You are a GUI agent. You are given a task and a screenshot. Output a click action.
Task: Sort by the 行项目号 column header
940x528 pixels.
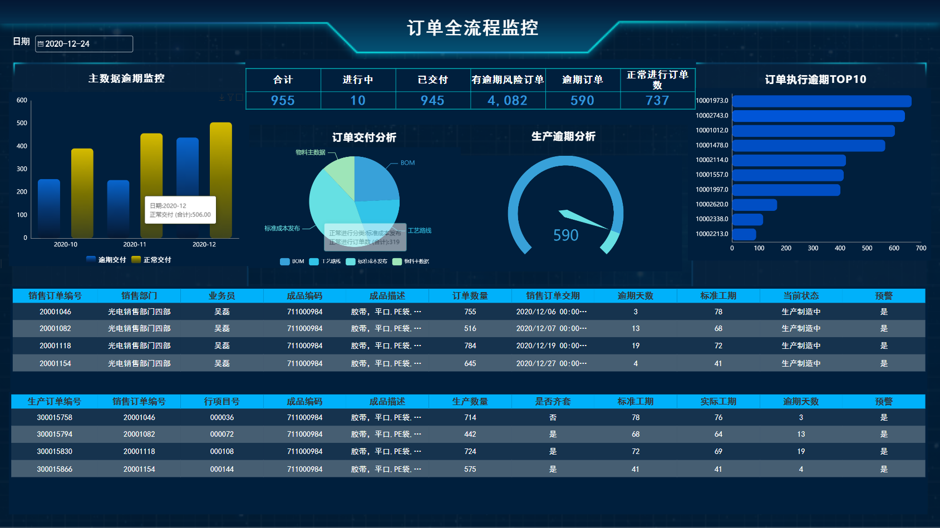coord(222,402)
